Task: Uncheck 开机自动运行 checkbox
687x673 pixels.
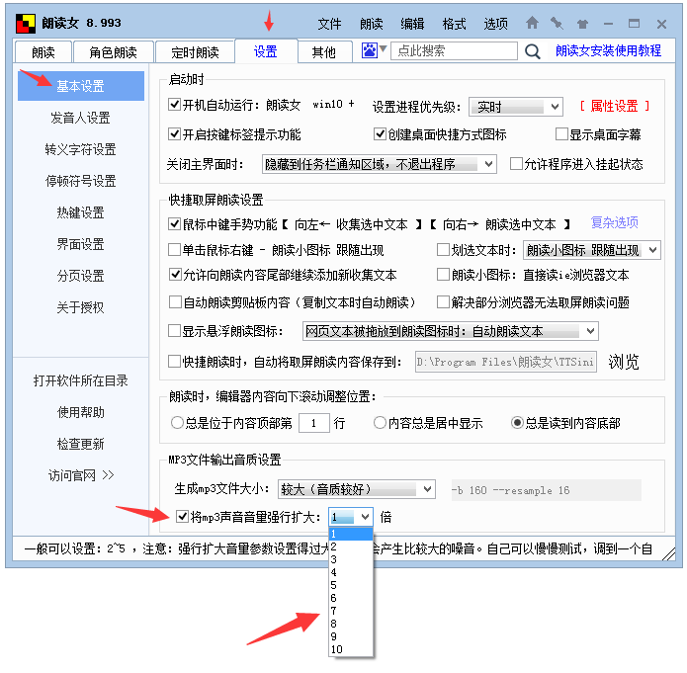Action: (x=174, y=105)
